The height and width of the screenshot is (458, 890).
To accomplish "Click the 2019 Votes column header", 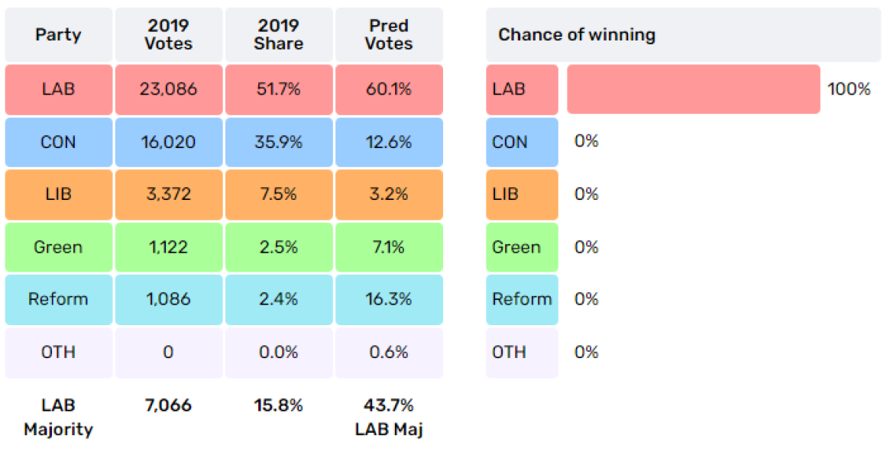I will [x=169, y=35].
